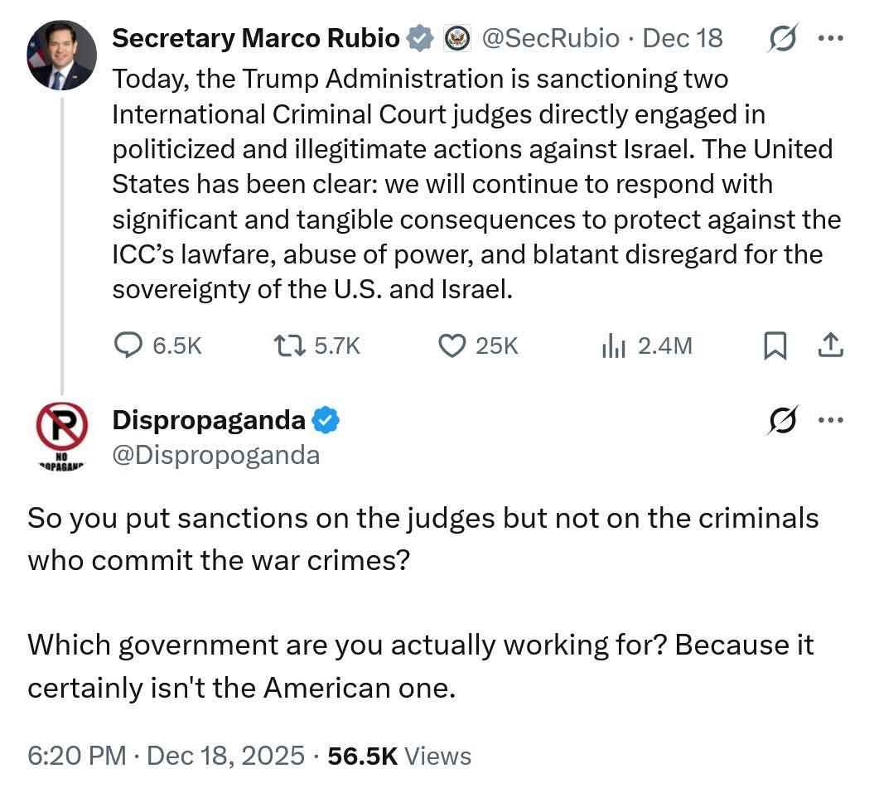Screen dimensions: 874x788
Task: Click the Dec 18 timestamp on Rubio's post
Action: (683, 38)
